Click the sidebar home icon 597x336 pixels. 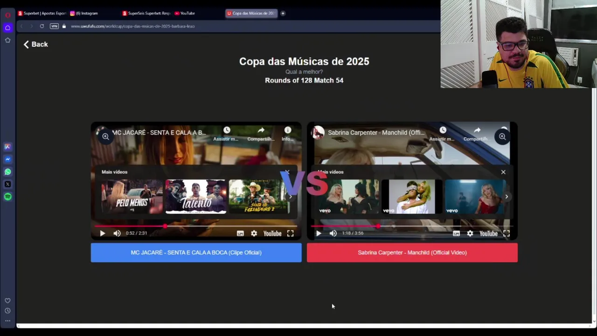pos(7,28)
